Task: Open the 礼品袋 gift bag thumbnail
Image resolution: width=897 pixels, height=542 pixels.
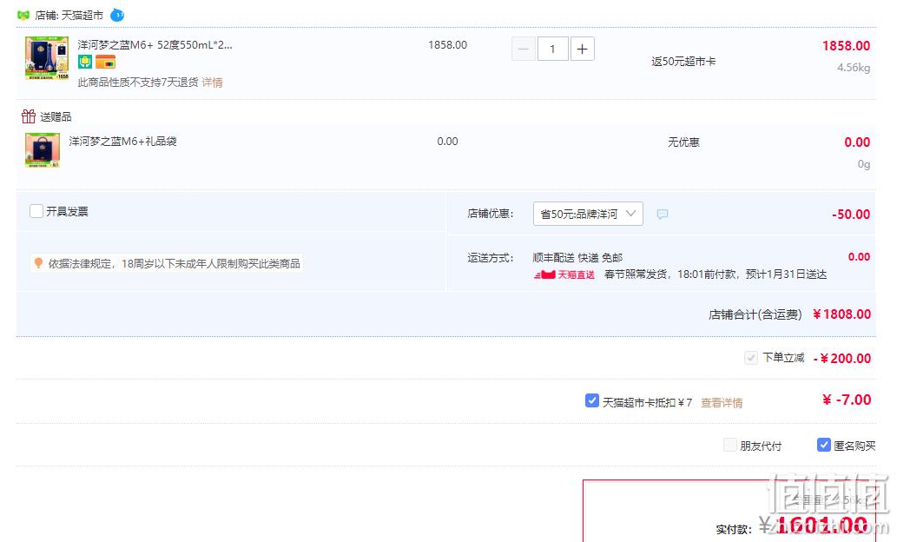Action: click(43, 150)
